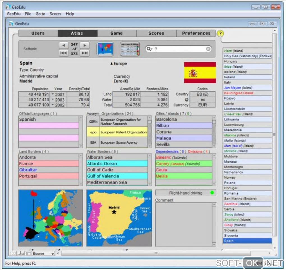The height and width of the screenshot is (270, 286).
Task: Switch to the Preferences tab
Action: 196,33
